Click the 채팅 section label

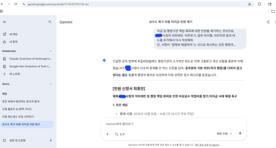pos(4,94)
